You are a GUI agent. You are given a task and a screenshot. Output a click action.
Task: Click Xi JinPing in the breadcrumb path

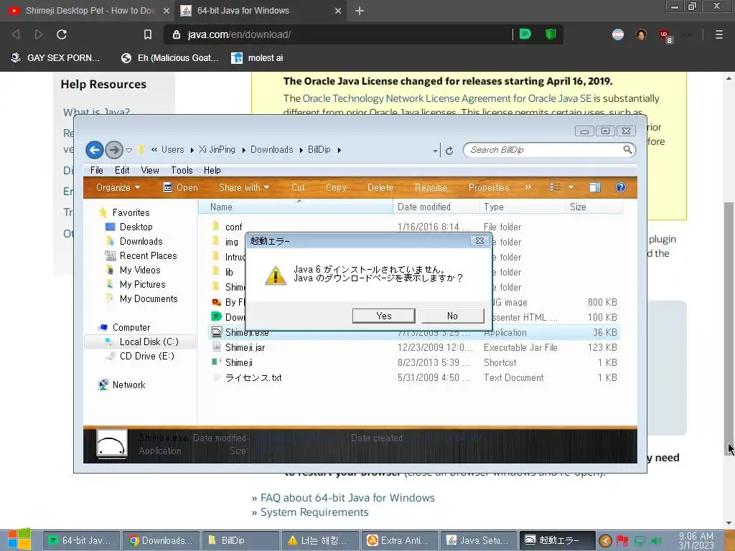pyautogui.click(x=217, y=149)
